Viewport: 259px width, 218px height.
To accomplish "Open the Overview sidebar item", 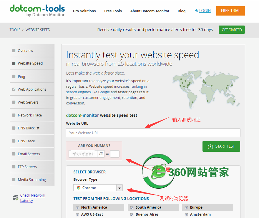I will point(32,50).
